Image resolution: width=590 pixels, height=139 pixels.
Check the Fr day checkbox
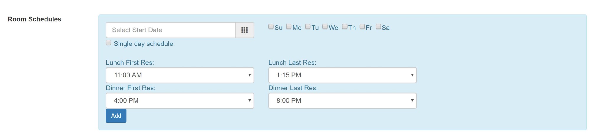[x=362, y=27]
